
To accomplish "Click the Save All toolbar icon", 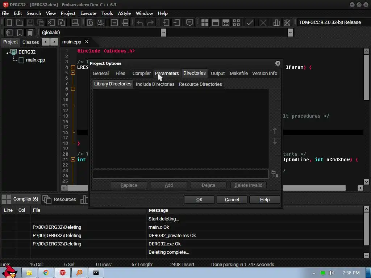I will [x=41, y=23].
